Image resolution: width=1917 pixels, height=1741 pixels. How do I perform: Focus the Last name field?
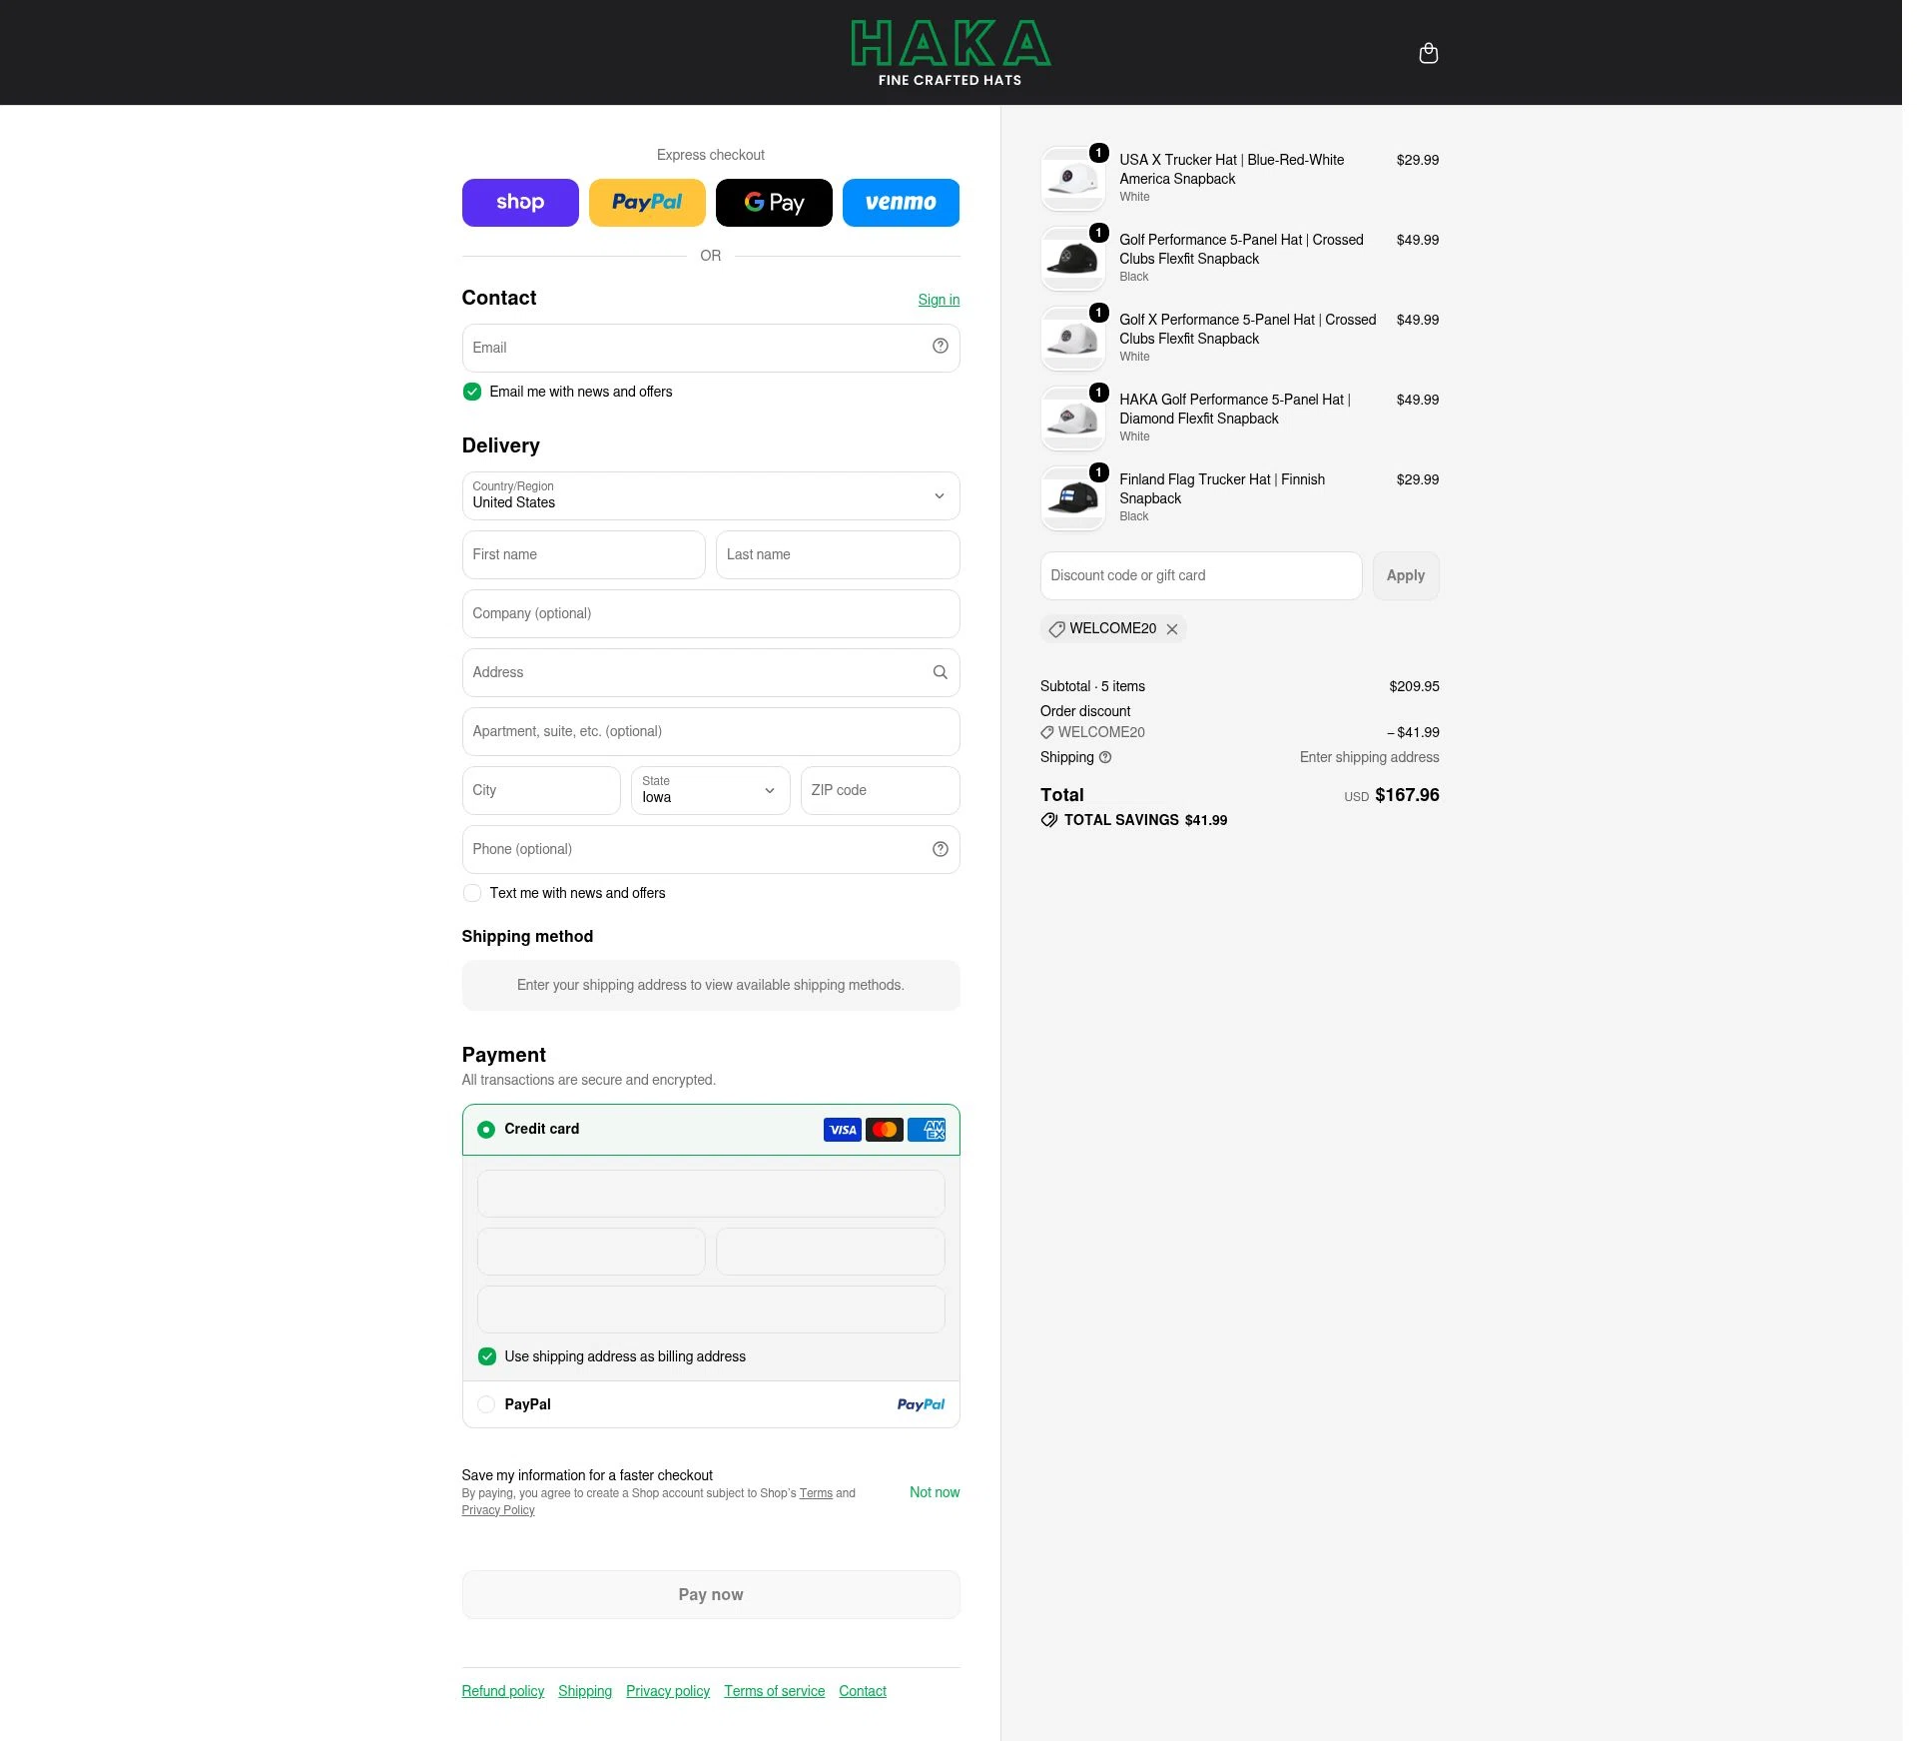[839, 554]
